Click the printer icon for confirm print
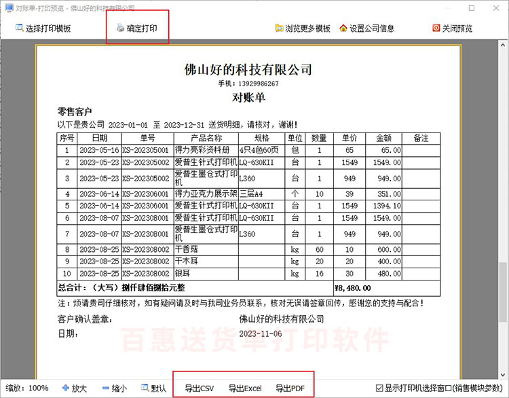The height and width of the screenshot is (398, 509). coord(120,28)
